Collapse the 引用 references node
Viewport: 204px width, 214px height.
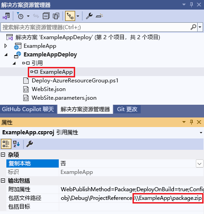click(x=14, y=63)
